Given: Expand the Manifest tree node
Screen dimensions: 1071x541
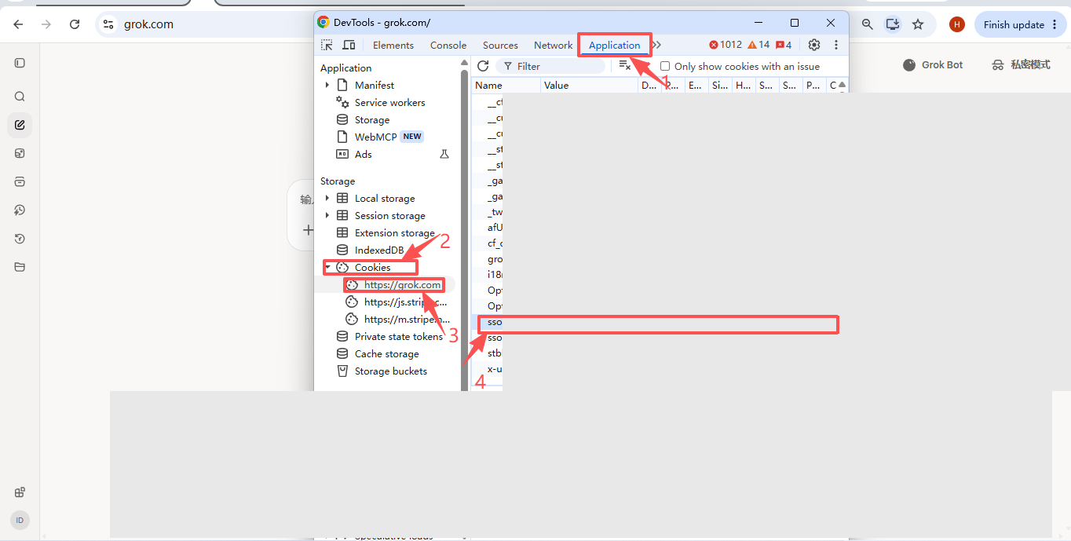Looking at the screenshot, I should [327, 85].
